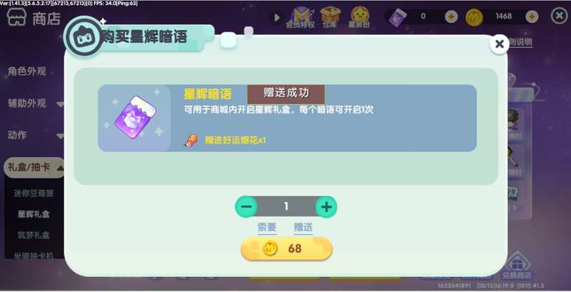Add more gold coins with plus icon
Viewport: 571px width, 292px height.
(x=532, y=16)
